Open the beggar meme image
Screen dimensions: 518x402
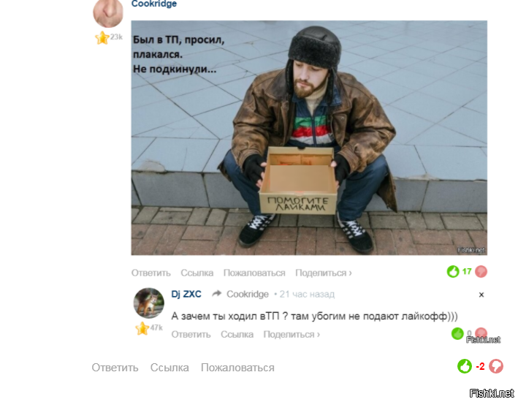click(309, 138)
